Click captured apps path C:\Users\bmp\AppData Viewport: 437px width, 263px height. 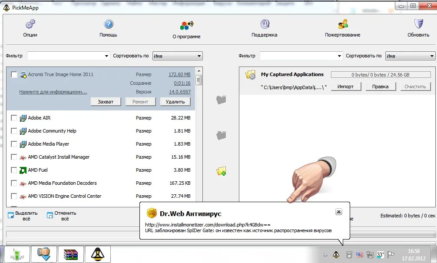(294, 87)
